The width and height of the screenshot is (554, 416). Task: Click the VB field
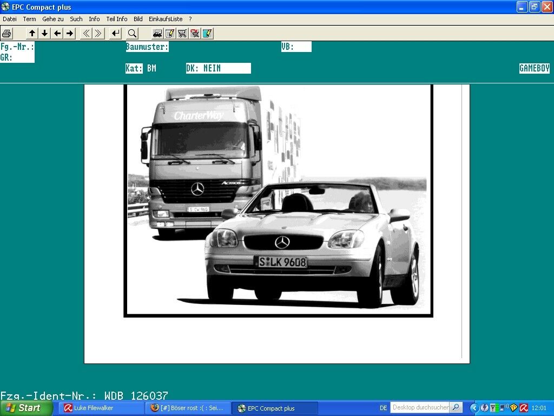(296, 47)
